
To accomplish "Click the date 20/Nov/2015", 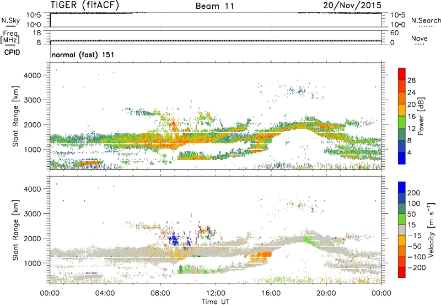I will click(x=352, y=5).
